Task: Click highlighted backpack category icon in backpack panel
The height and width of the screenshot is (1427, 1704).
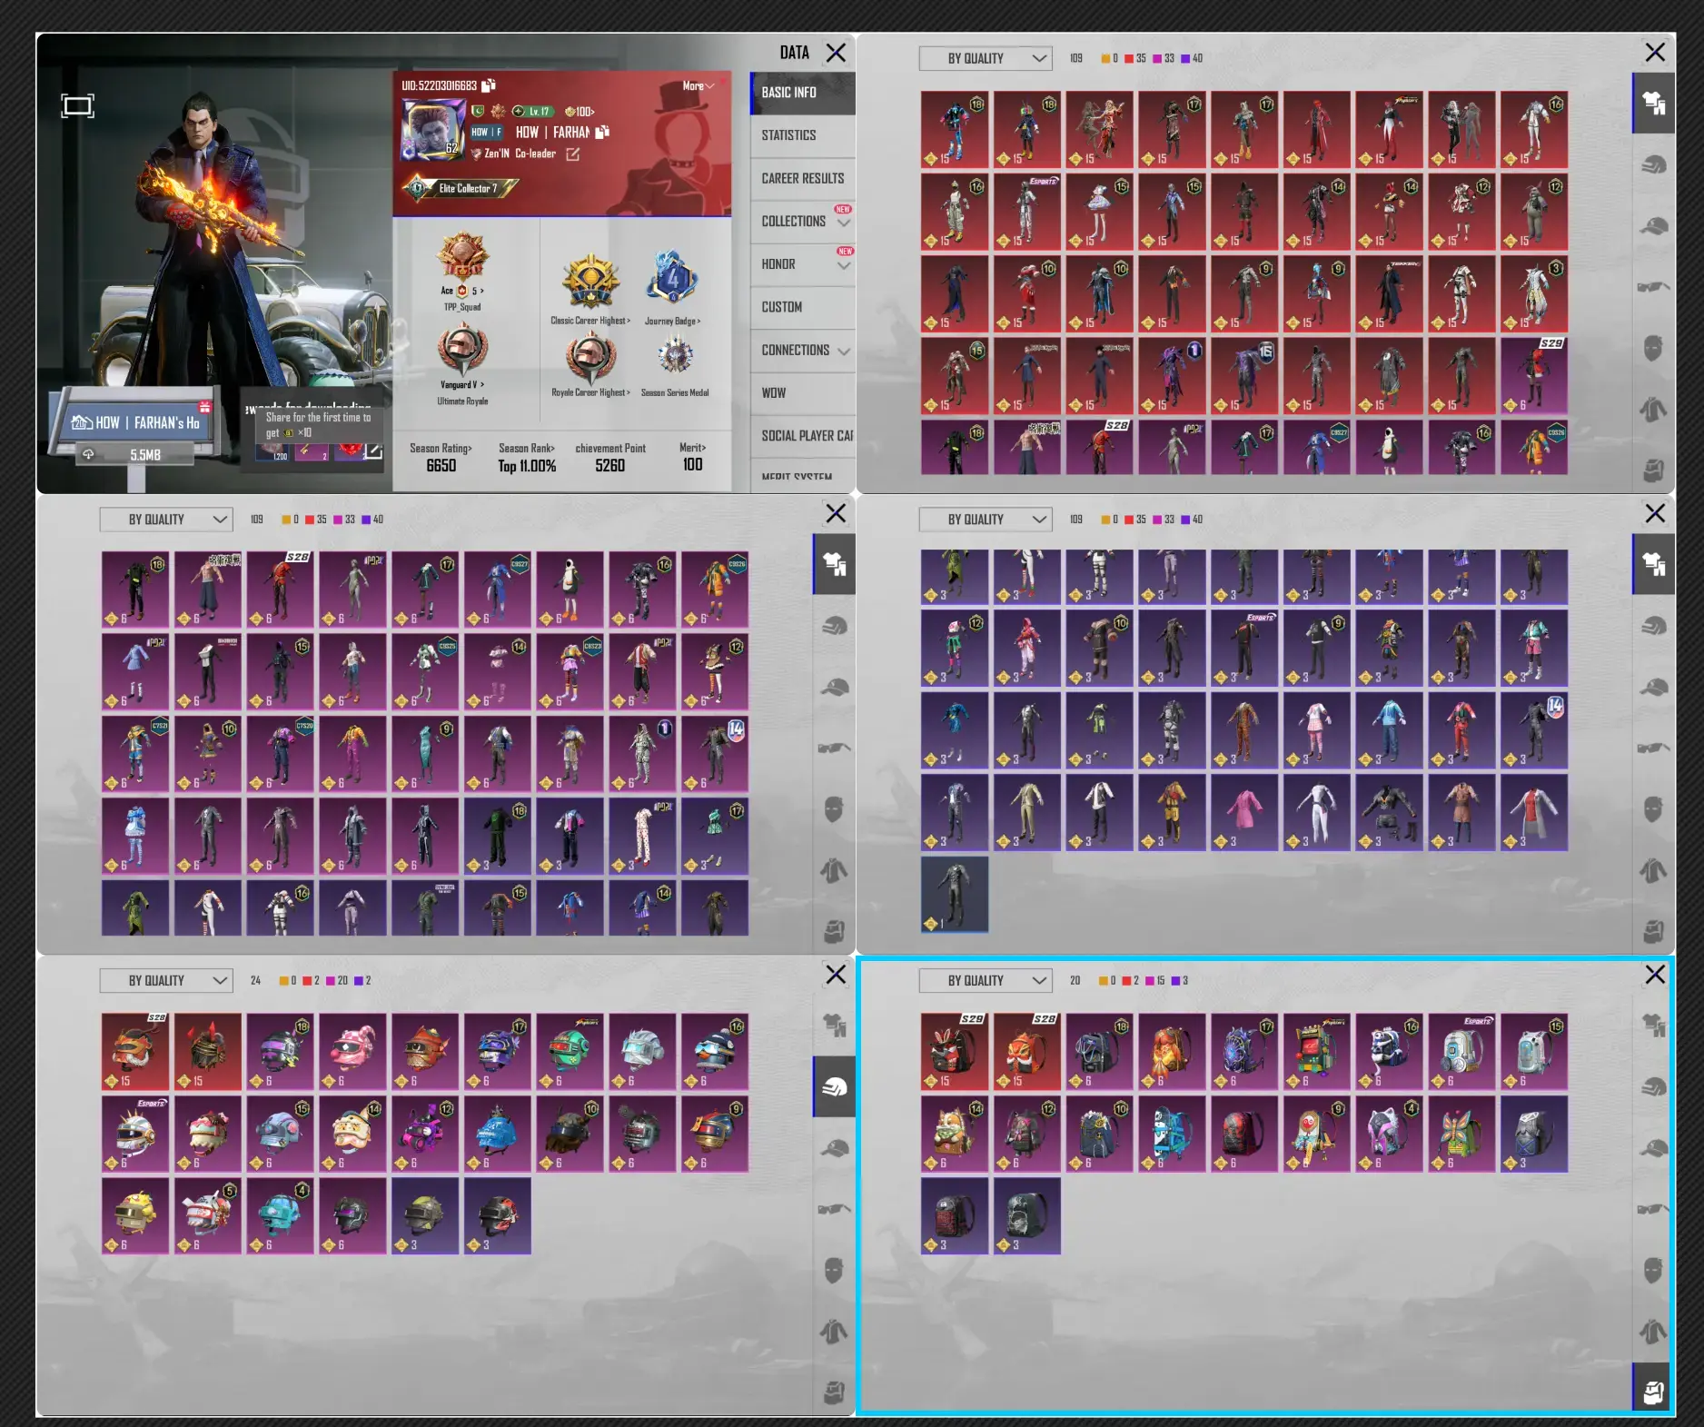Action: 1653,1391
